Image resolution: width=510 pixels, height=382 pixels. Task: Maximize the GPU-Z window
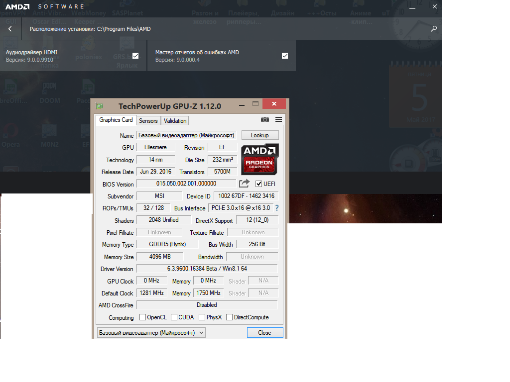[255, 103]
